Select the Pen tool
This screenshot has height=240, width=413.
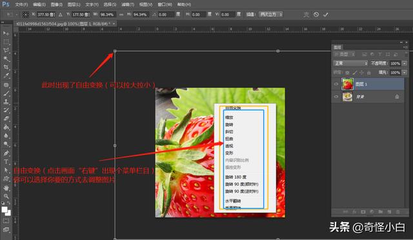click(6, 153)
